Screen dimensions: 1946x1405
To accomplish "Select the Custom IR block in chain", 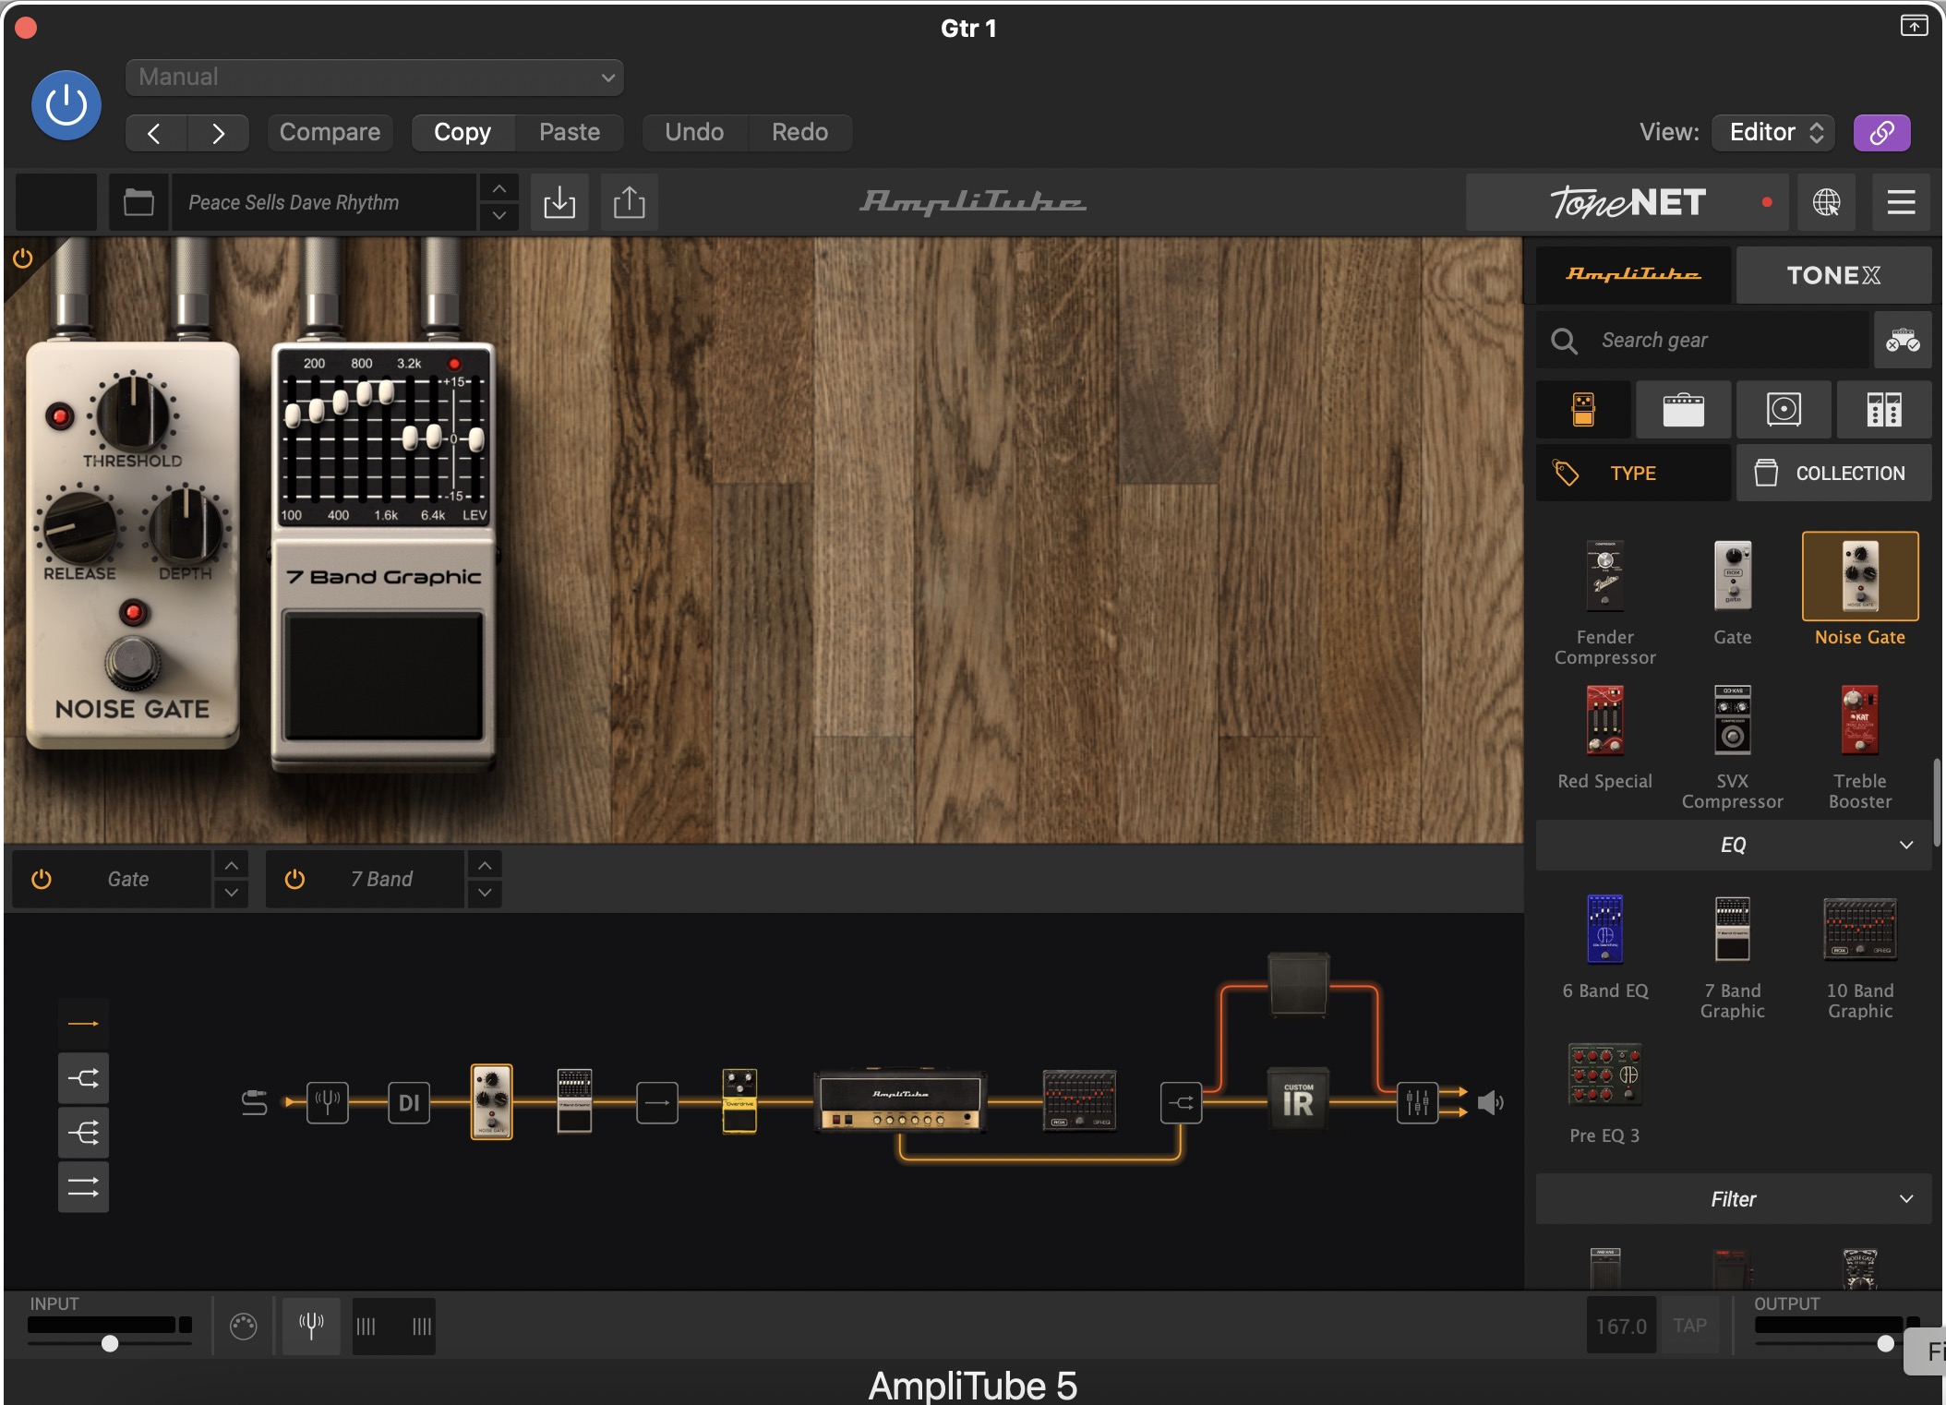I will click(1298, 1099).
